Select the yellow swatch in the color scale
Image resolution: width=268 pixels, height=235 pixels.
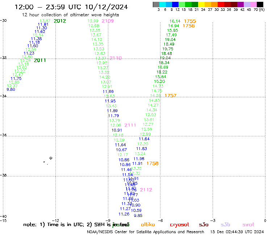point(201,4)
